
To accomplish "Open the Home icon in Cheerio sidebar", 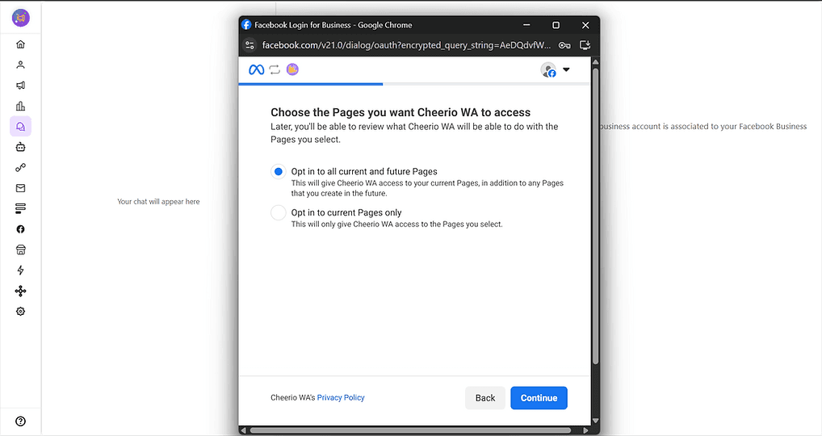I will pyautogui.click(x=20, y=44).
